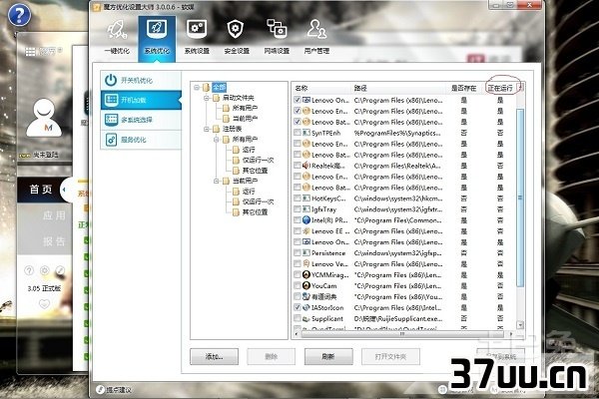Click the 刷新 button
Screen dimensions: 599x399
click(328, 357)
